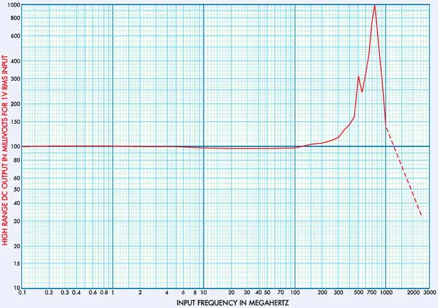Screen dimensions: 438x308
Task: Select the "80" output axis label
Action: 17,160
